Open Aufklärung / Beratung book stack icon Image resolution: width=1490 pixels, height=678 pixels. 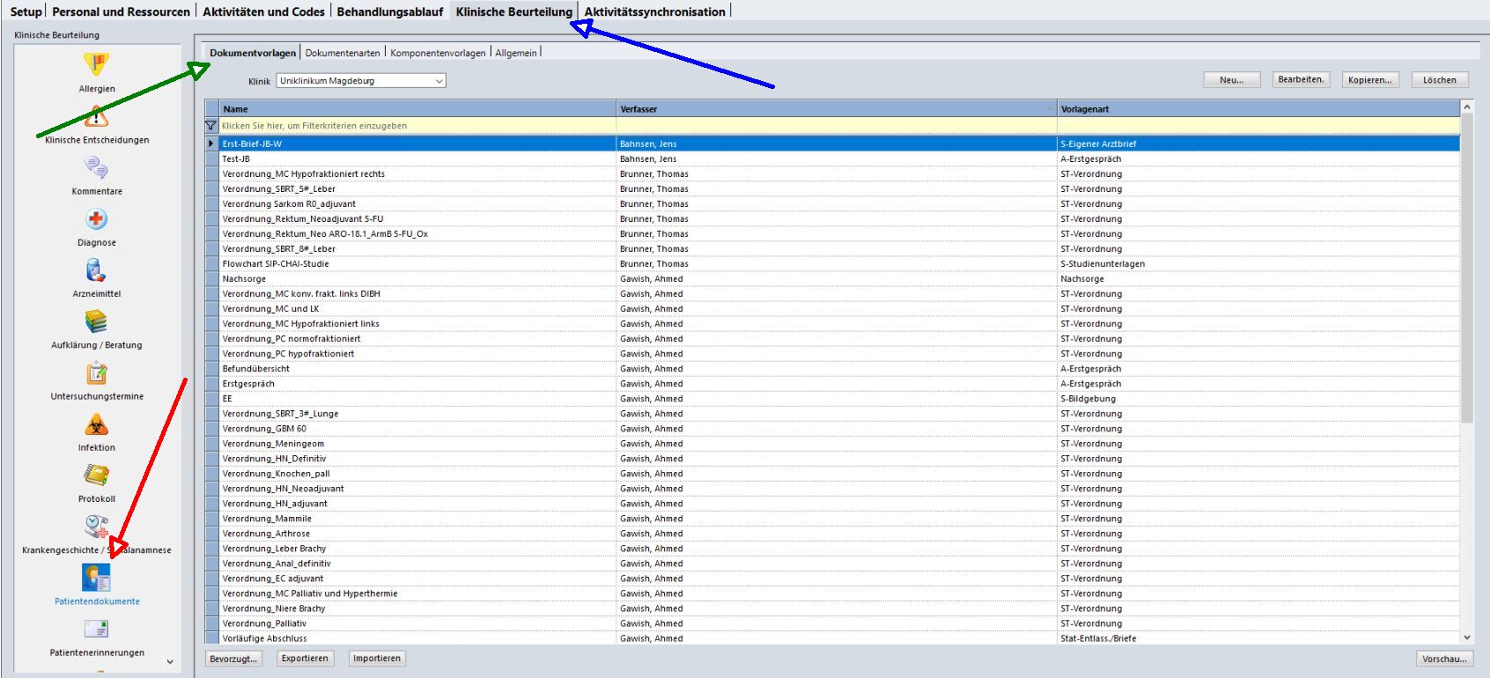pyautogui.click(x=96, y=321)
